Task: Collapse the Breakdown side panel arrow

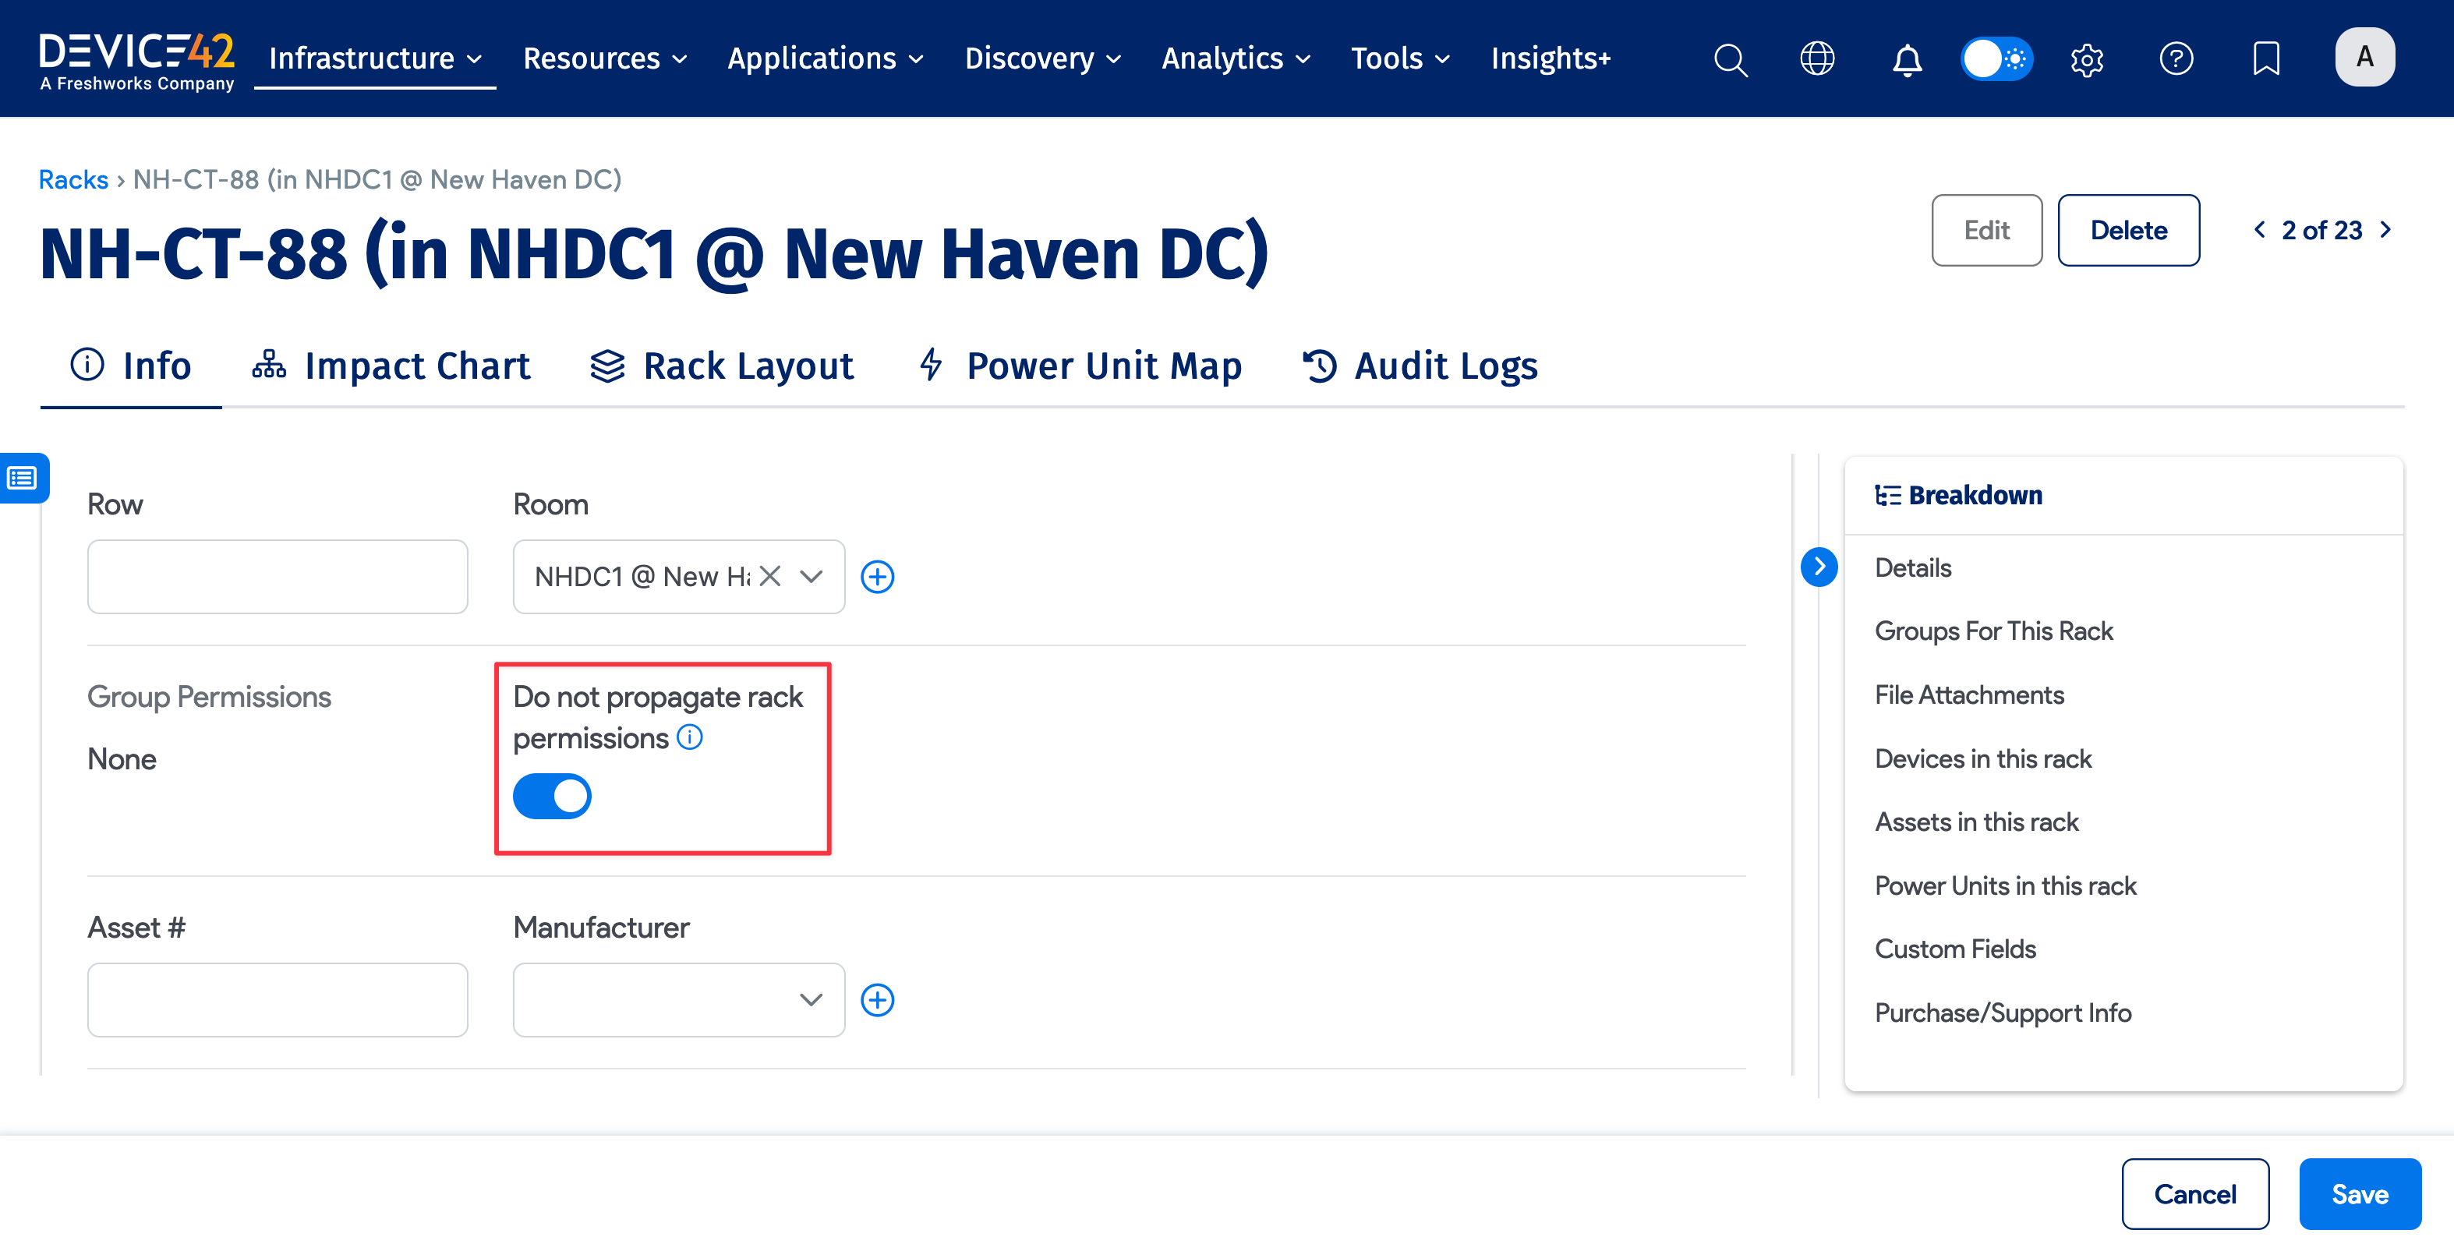Action: tap(1819, 567)
